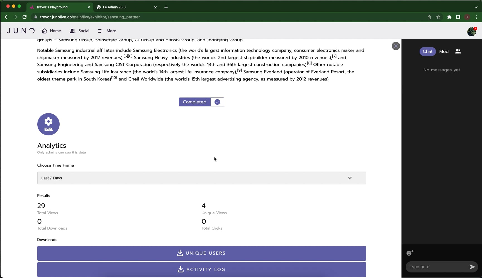Switch to Trevor's Playground browser tab
The height and width of the screenshot is (278, 482).
[x=60, y=7]
